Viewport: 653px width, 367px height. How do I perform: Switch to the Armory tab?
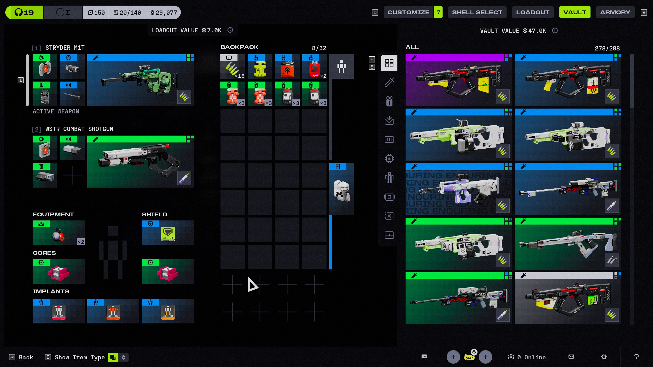click(x=615, y=12)
